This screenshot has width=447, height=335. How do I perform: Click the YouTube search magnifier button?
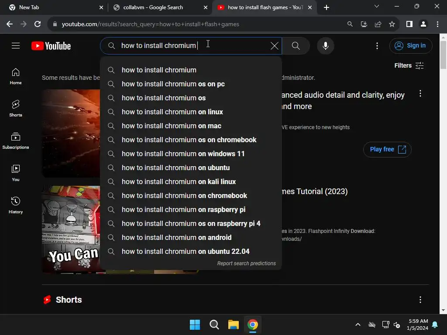pyautogui.click(x=296, y=45)
